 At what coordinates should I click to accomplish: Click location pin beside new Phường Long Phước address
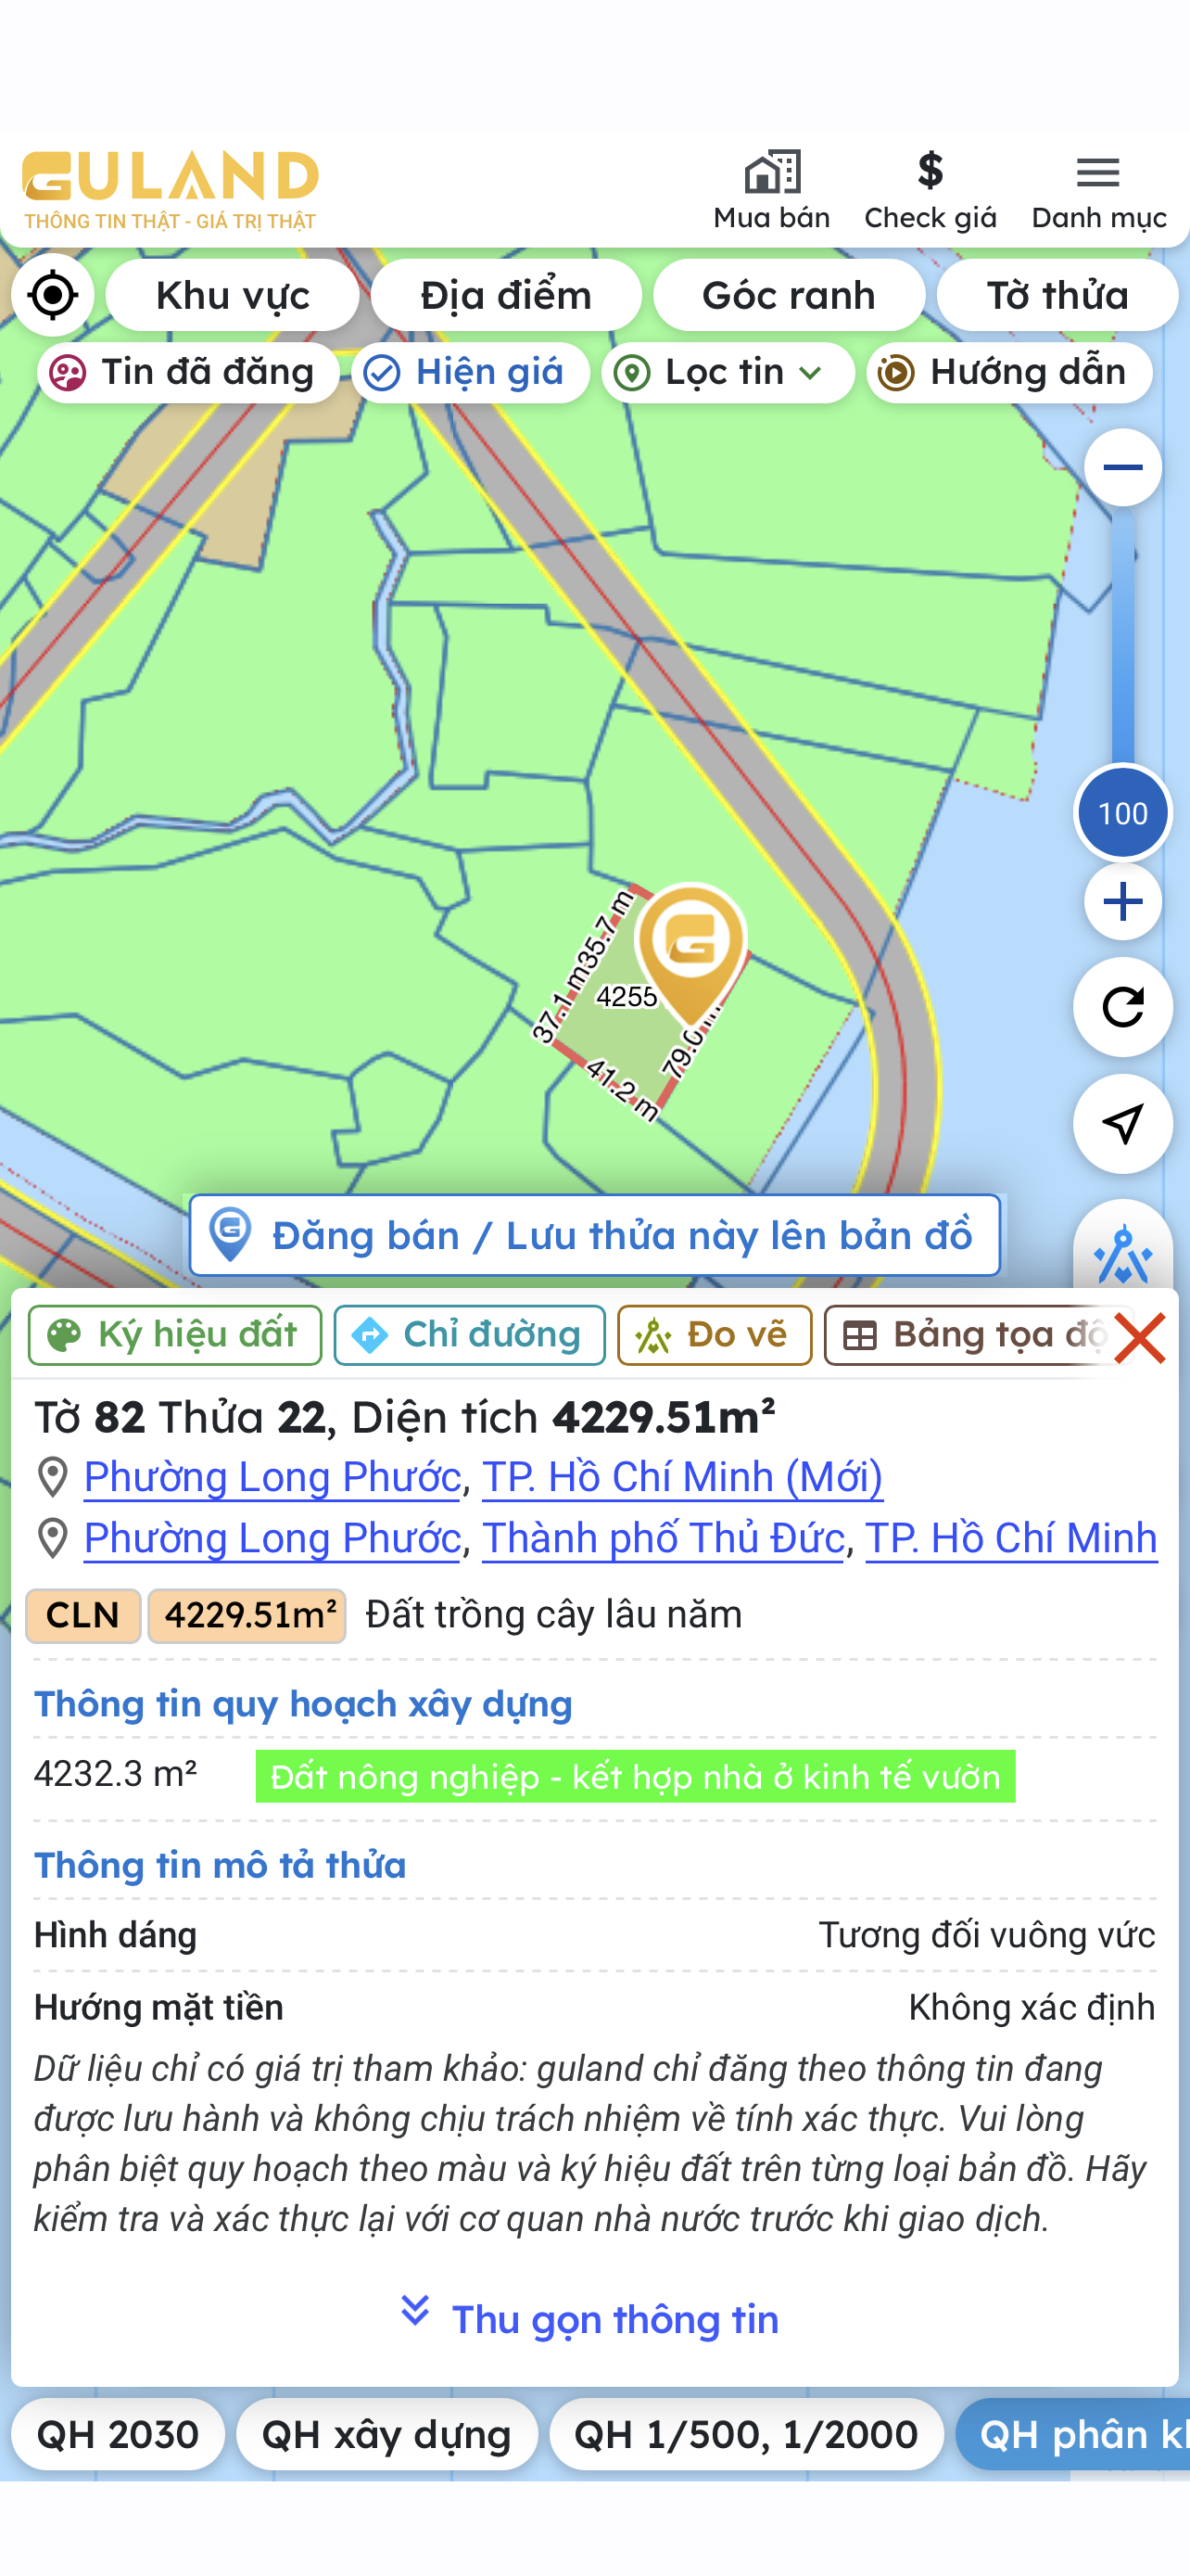[x=52, y=1477]
